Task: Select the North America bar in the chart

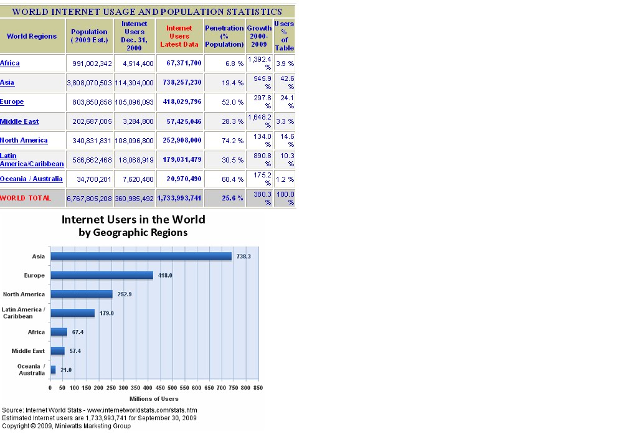Action: point(82,294)
